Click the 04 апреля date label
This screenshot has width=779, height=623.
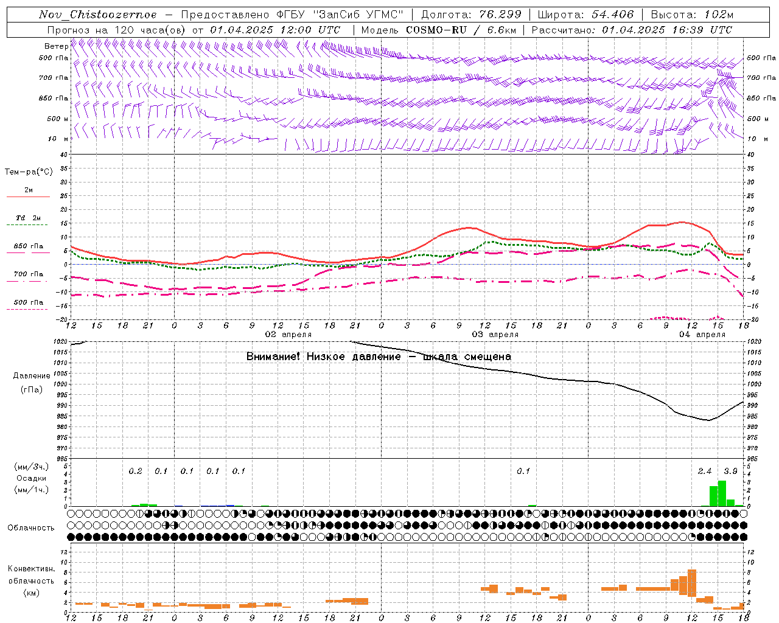702,335
